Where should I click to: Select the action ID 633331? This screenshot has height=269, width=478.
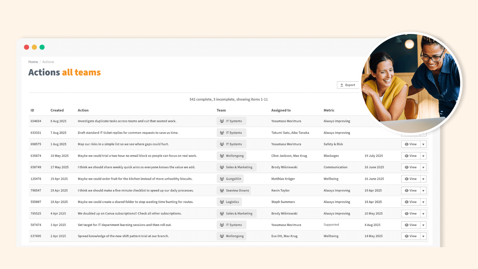tap(36, 133)
